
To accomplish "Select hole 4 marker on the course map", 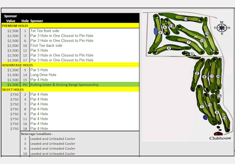I will [x=169, y=48].
